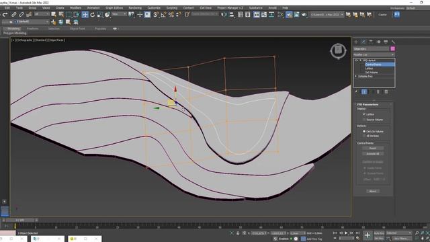The height and width of the screenshot is (242, 430).
Task: Click the timeline frame slider
Action: [19, 220]
